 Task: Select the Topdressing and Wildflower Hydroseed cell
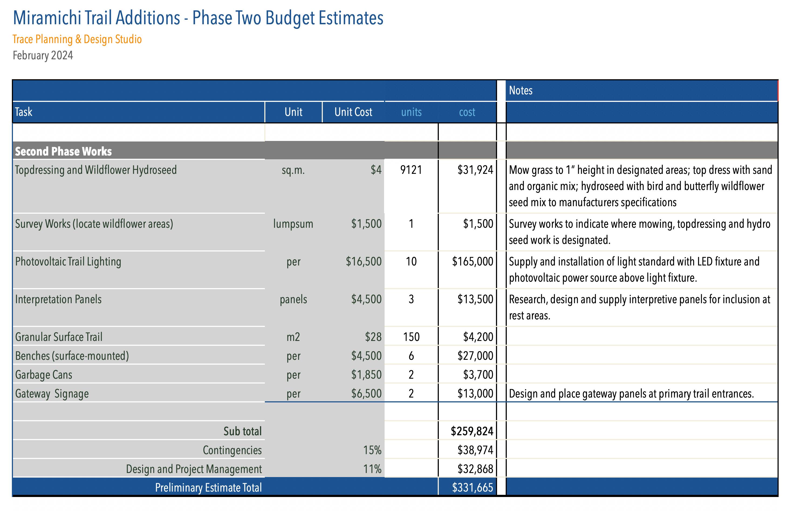pyautogui.click(x=96, y=170)
